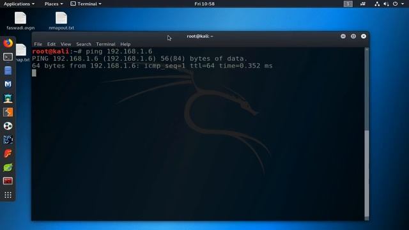Maximize the root@kali terminal window
The width and height of the screenshot is (409, 230).
(x=353, y=36)
